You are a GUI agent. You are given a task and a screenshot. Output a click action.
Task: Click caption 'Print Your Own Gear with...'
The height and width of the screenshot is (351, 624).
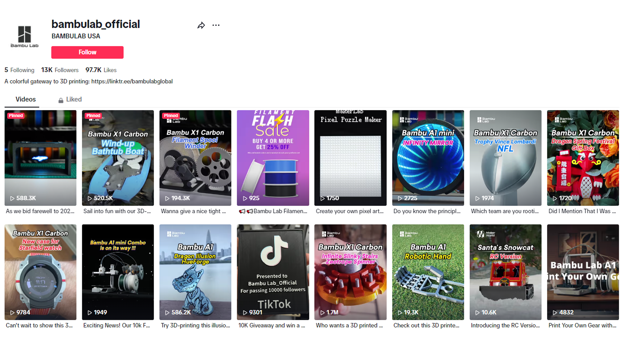pos(582,325)
